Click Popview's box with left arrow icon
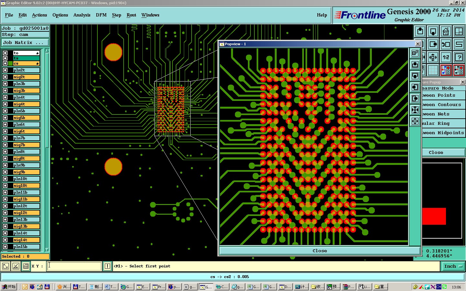Viewport: 466px width, 291px height. pos(415,87)
